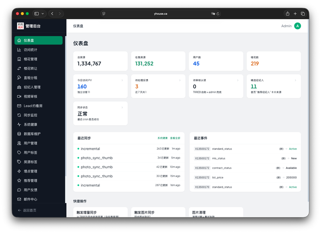The width and height of the screenshot is (321, 233).
Task: Click the Admin username text
Action: 286,26
